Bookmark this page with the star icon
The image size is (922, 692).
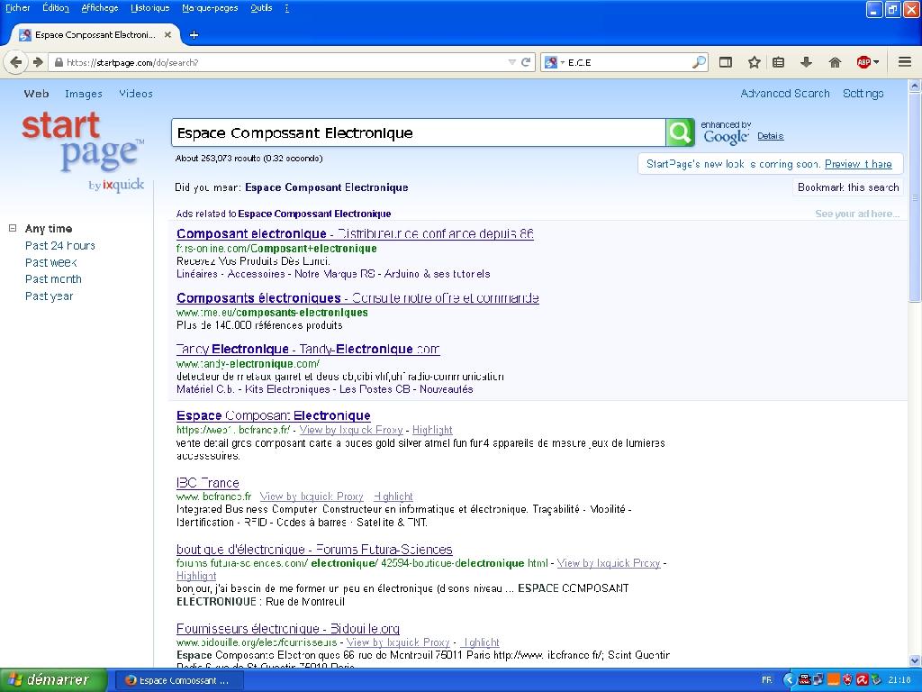click(x=754, y=62)
